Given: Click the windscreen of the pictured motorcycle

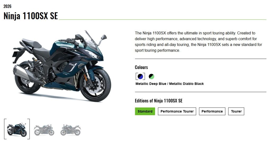Looking at the screenshot, I should [x=90, y=40].
